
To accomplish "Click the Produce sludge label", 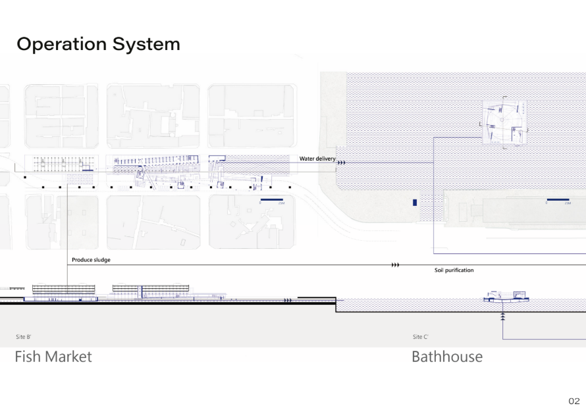I will [x=91, y=260].
